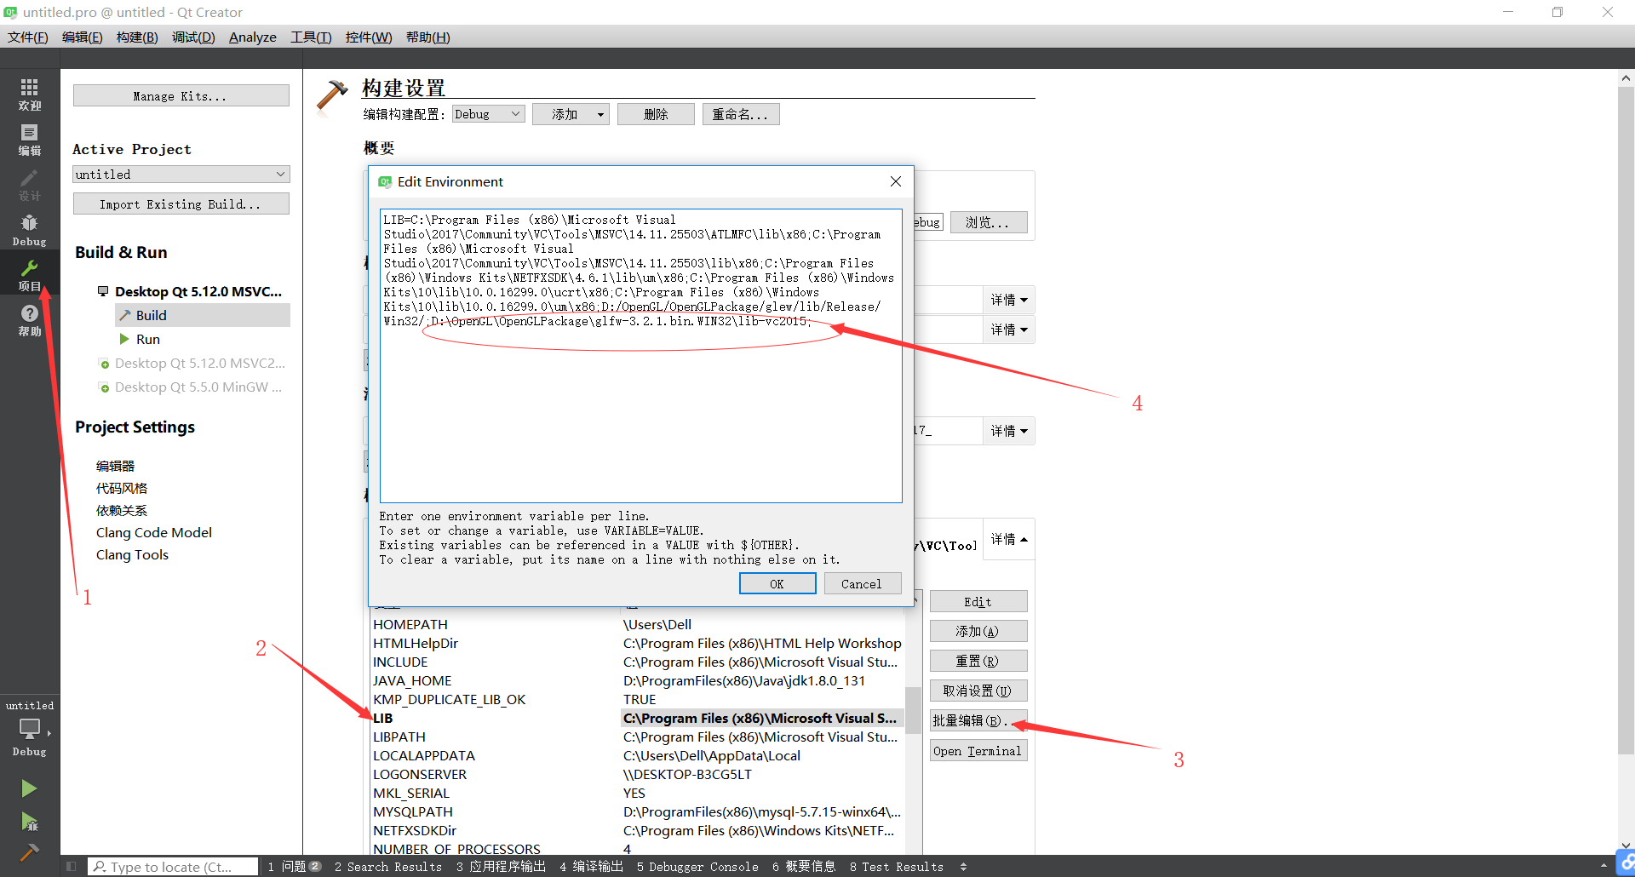Open the 编辑(E) menu
Screen dimensions: 1635x877
point(83,37)
